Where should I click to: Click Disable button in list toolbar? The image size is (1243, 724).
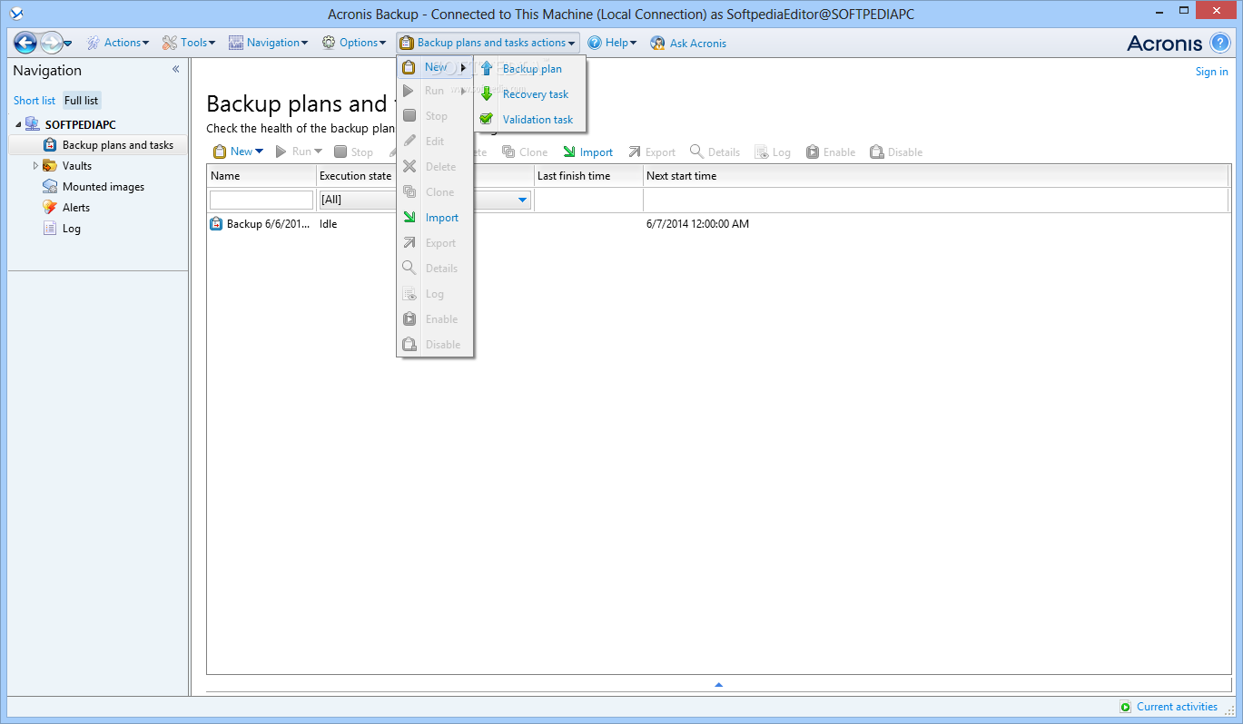point(896,152)
